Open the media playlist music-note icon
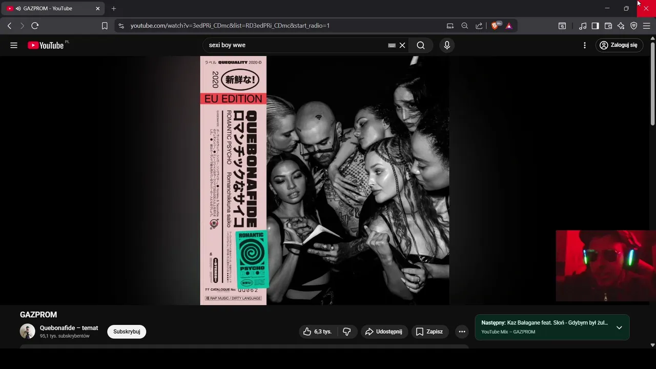The height and width of the screenshot is (369, 656). click(583, 26)
